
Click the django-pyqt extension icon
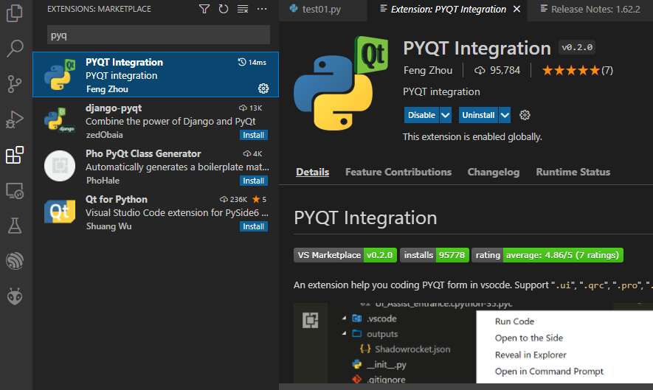pos(60,120)
